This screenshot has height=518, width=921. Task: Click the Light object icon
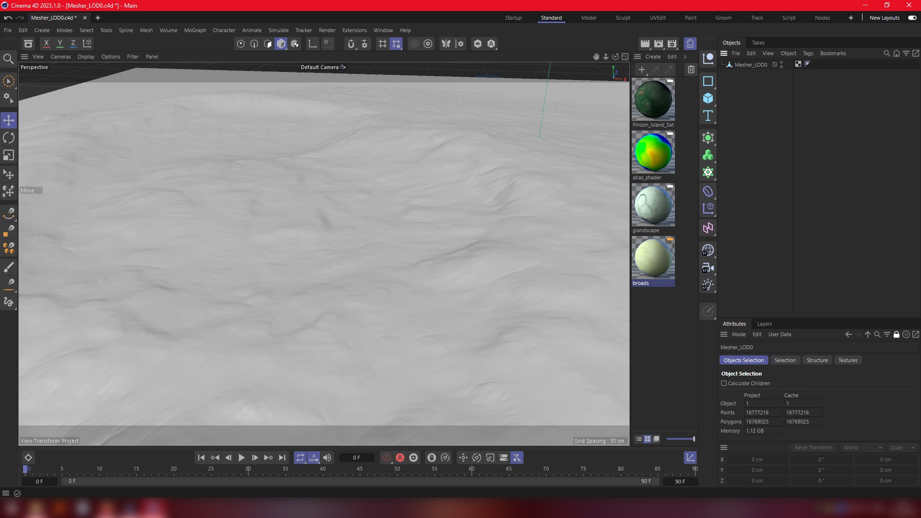(x=708, y=285)
